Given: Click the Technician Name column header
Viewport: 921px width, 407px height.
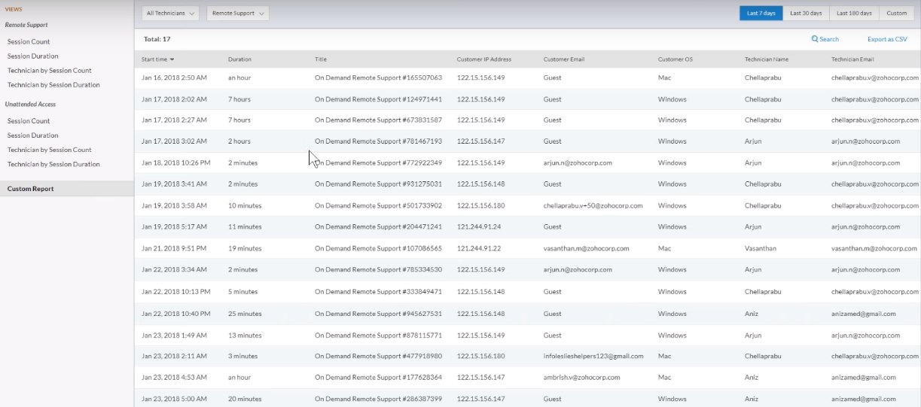Looking at the screenshot, I should click(x=767, y=59).
